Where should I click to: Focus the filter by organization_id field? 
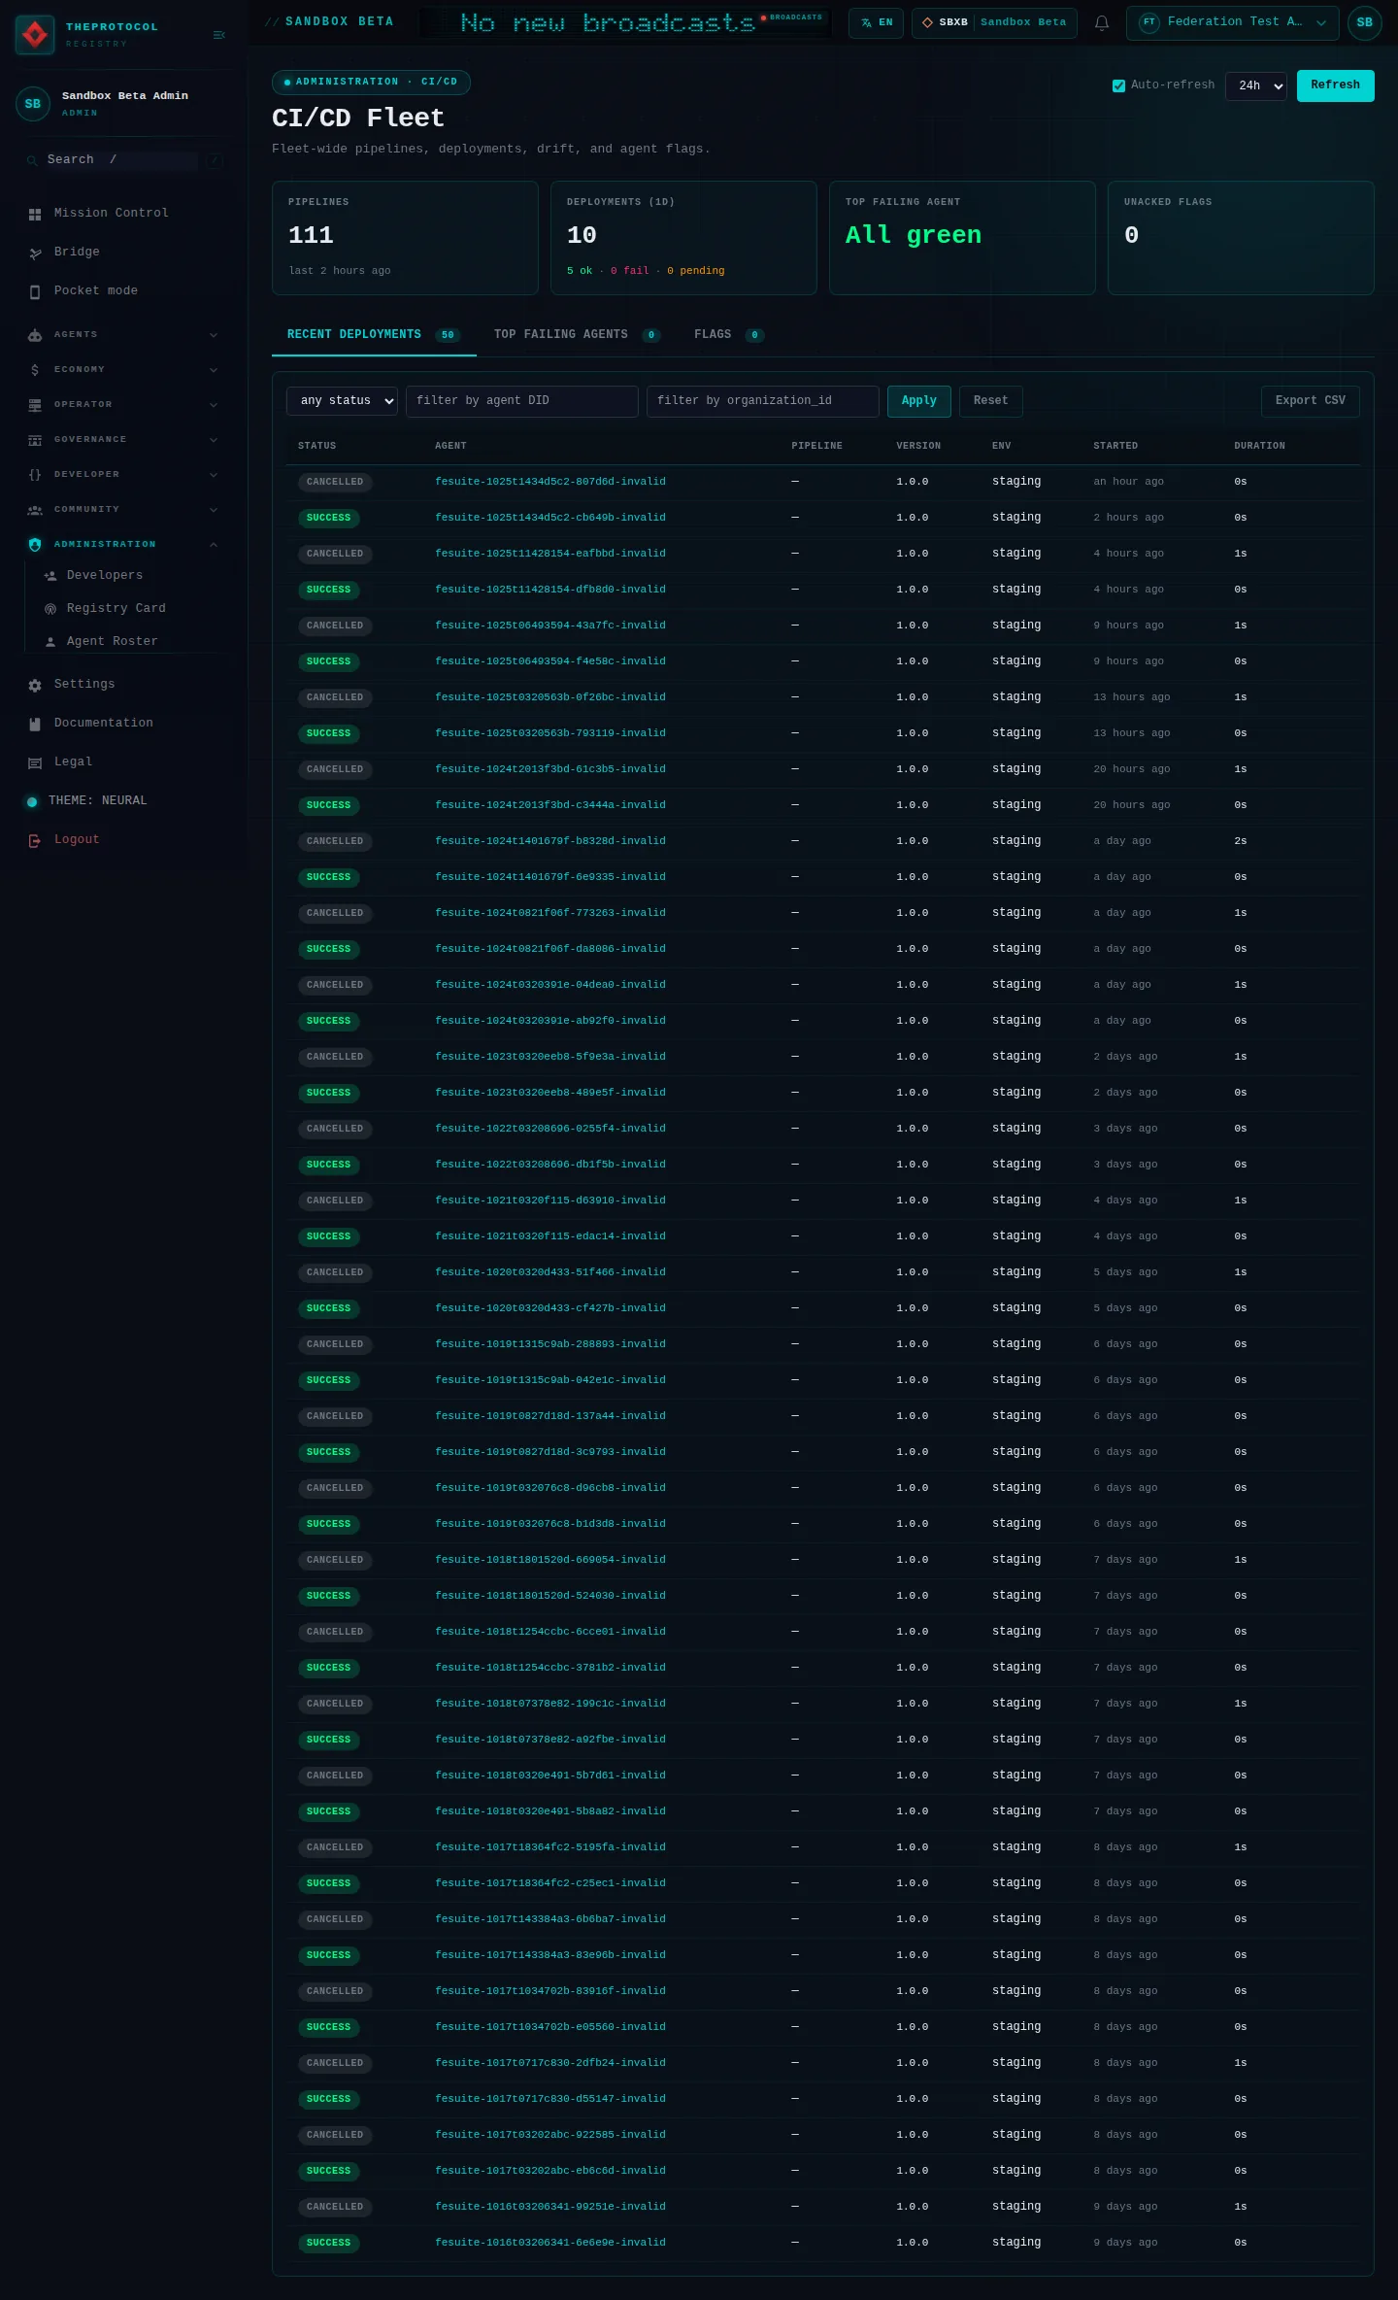pos(763,401)
